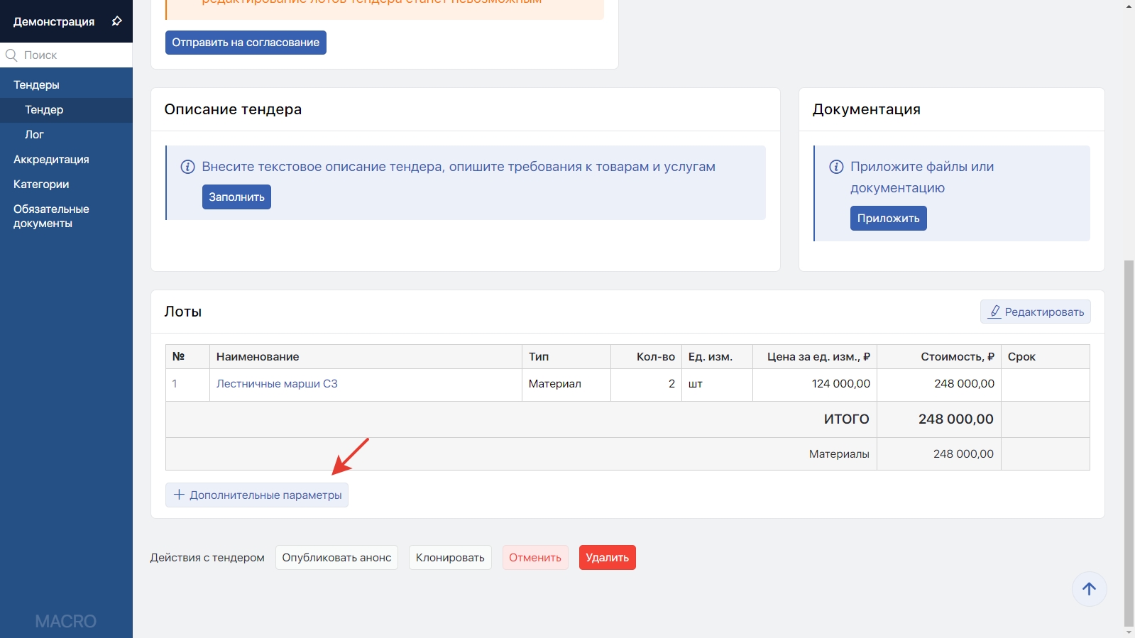Open the Тендеры menu section
The width and height of the screenshot is (1135, 638).
(37, 85)
